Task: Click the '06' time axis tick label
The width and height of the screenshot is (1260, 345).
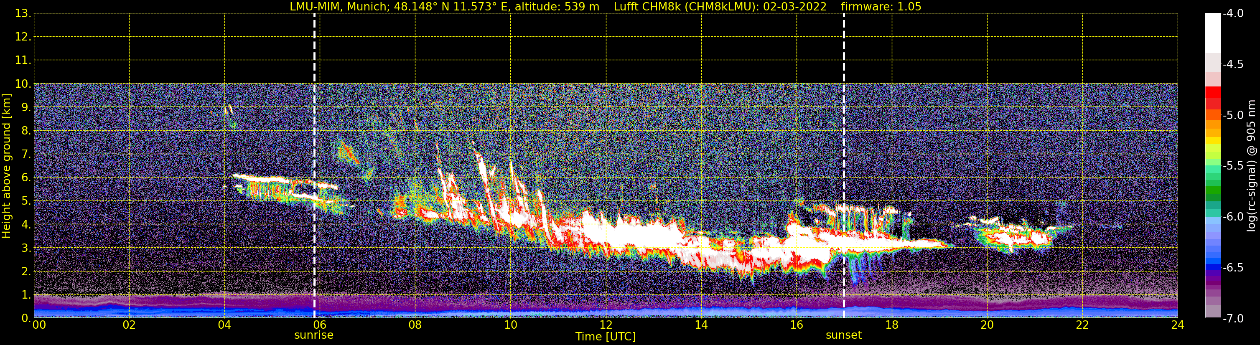Action: pos(320,325)
